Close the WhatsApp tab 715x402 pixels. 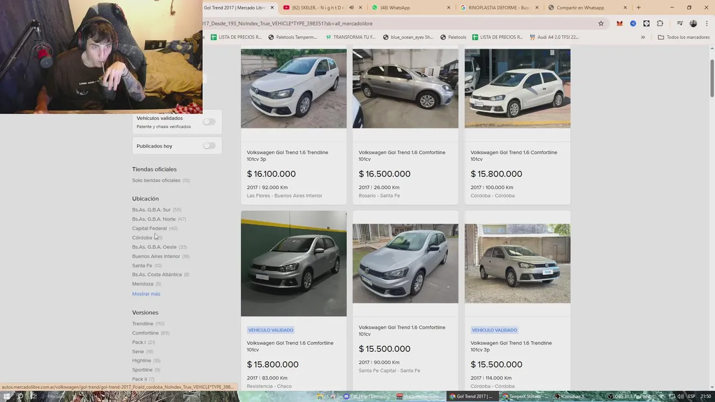(x=449, y=8)
